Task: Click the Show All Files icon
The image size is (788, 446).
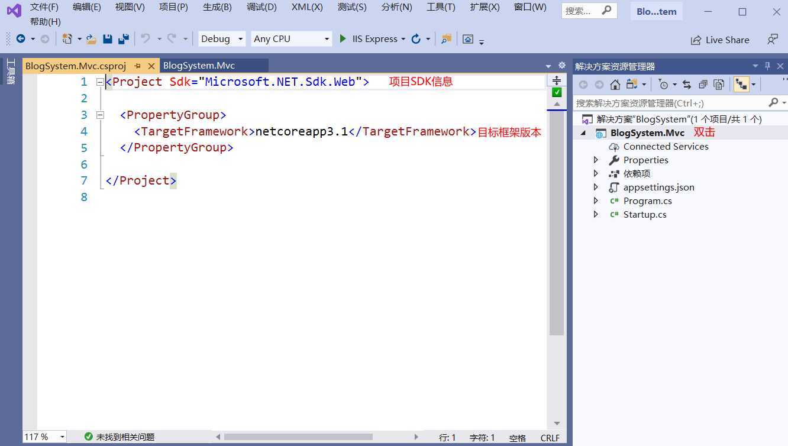Action: point(719,85)
